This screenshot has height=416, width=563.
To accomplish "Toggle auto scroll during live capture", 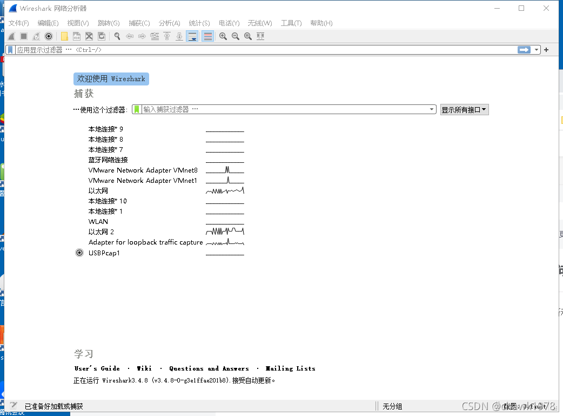I will coord(192,36).
